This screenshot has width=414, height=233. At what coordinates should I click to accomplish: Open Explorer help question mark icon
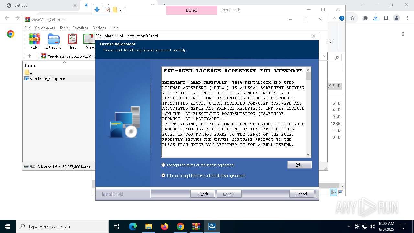[x=342, y=18]
